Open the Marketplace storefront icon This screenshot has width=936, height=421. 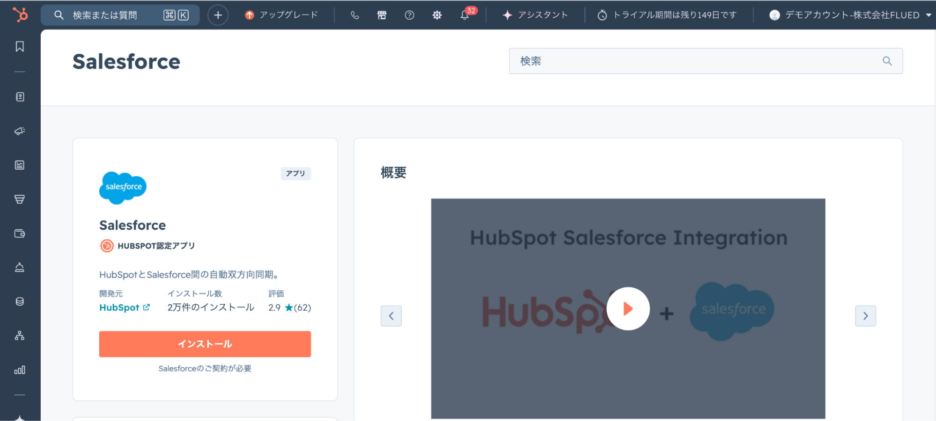coord(382,15)
